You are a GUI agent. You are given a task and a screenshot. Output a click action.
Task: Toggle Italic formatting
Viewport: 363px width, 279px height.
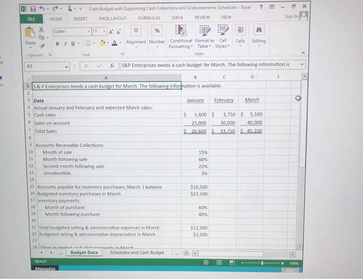(x=65, y=43)
